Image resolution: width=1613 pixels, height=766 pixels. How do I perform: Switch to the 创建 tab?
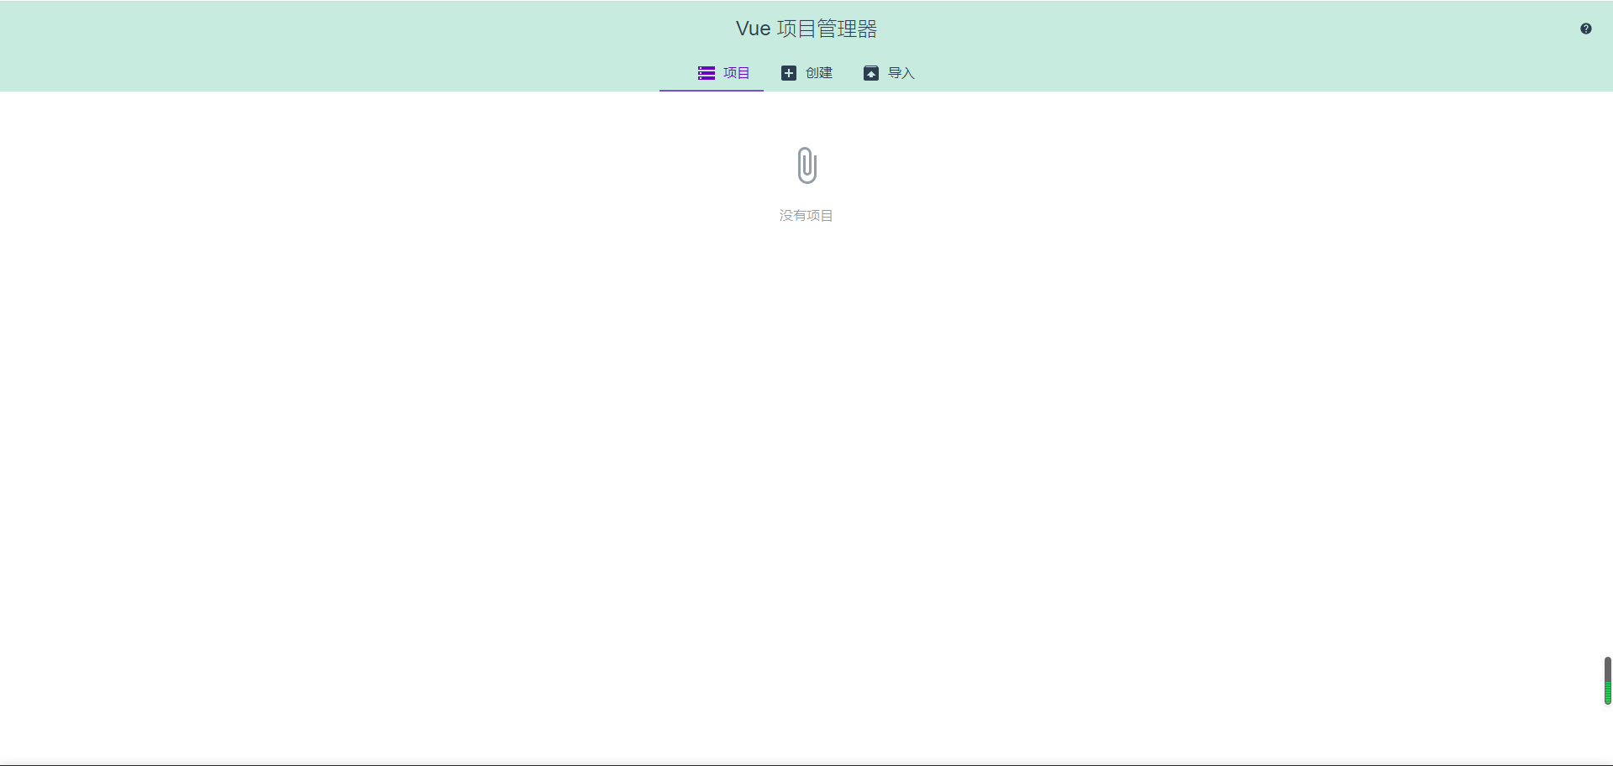tap(807, 73)
